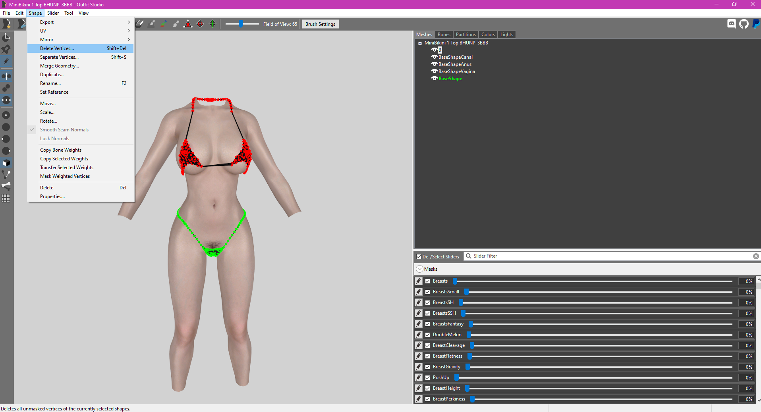
Task: Open the Export submenu
Action: 80,22
